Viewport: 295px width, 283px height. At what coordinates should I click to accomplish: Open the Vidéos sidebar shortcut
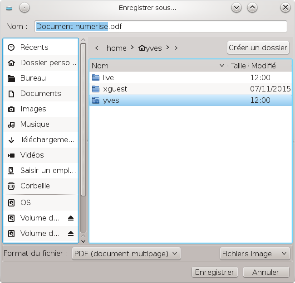click(32, 155)
